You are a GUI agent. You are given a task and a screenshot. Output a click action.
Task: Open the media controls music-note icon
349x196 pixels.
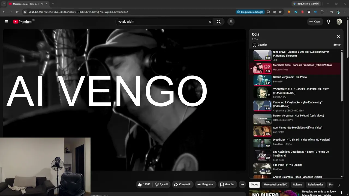coord(332,12)
